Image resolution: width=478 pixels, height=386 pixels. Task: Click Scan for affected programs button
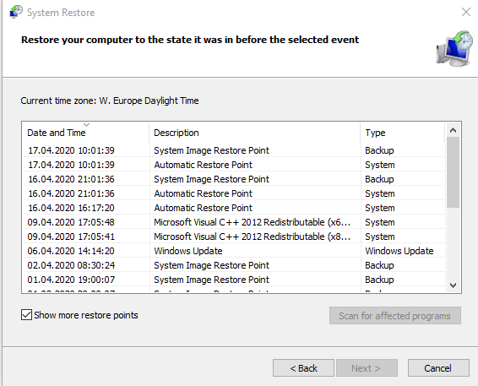[x=394, y=316]
